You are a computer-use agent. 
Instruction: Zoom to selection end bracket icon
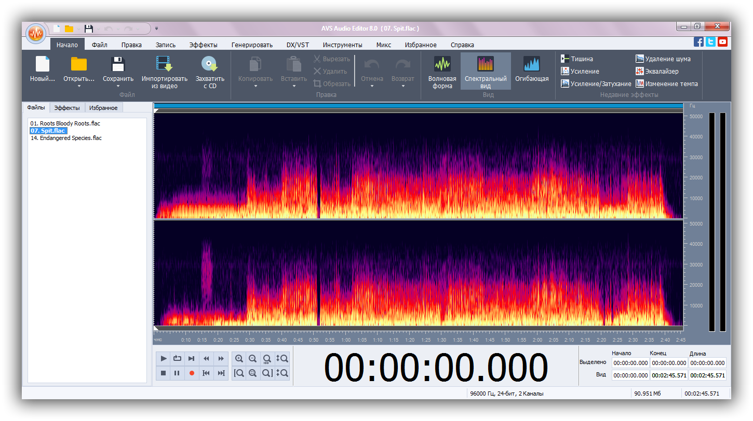point(267,373)
